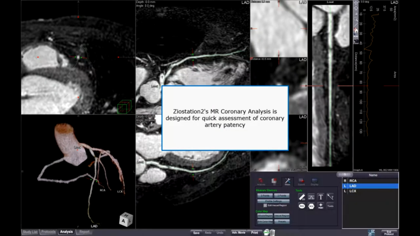Click the LAD label in 3D view
The image size is (420, 236).
pos(94,226)
